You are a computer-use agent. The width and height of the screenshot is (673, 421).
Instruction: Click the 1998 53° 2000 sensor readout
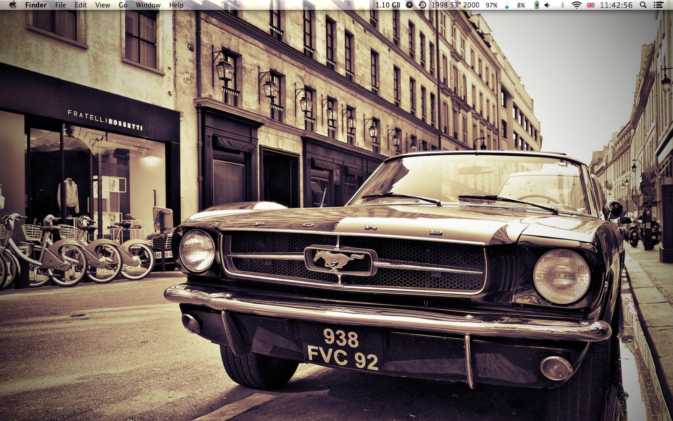coord(455,5)
